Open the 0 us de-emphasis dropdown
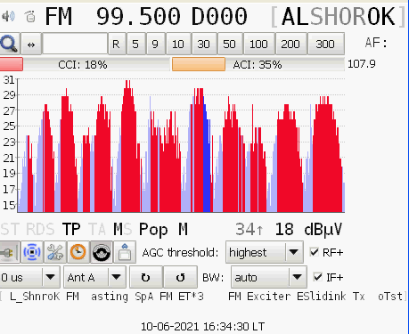 tap(29, 277)
